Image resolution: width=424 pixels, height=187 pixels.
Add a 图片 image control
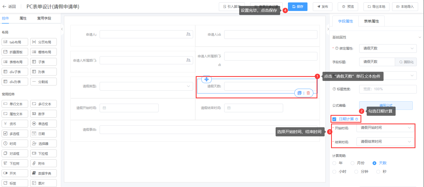click(x=43, y=183)
